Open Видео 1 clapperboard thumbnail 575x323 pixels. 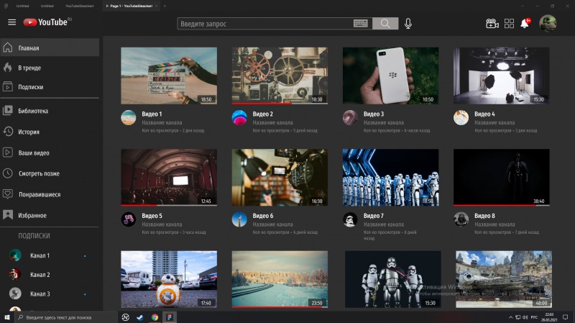[169, 76]
